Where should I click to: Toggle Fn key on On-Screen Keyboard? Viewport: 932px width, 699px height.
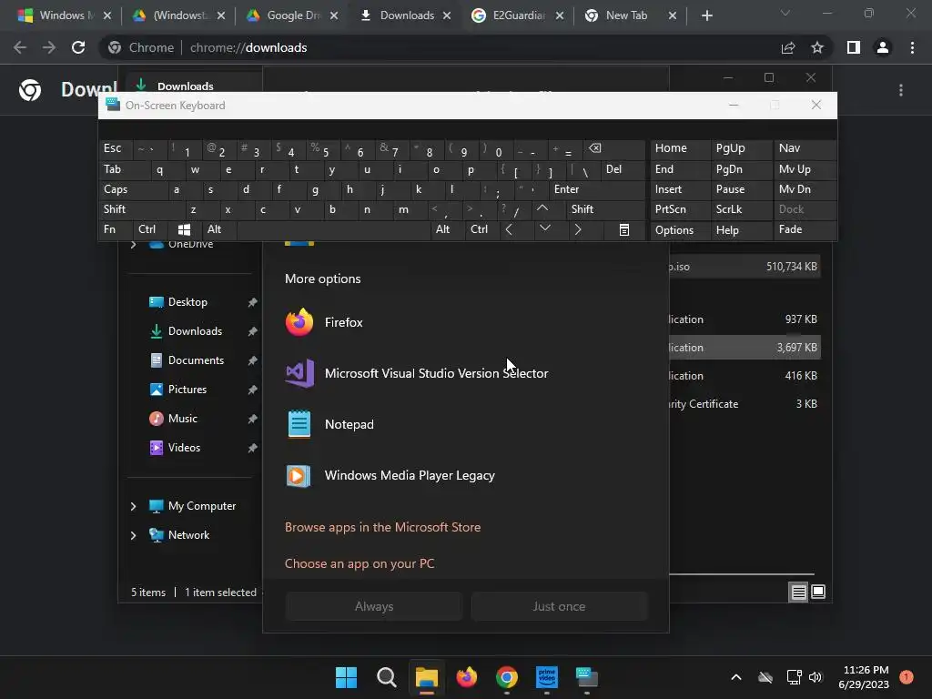coord(116,229)
